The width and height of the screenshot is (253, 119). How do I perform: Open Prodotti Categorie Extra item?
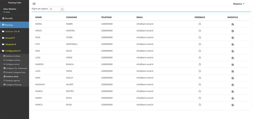(15, 72)
